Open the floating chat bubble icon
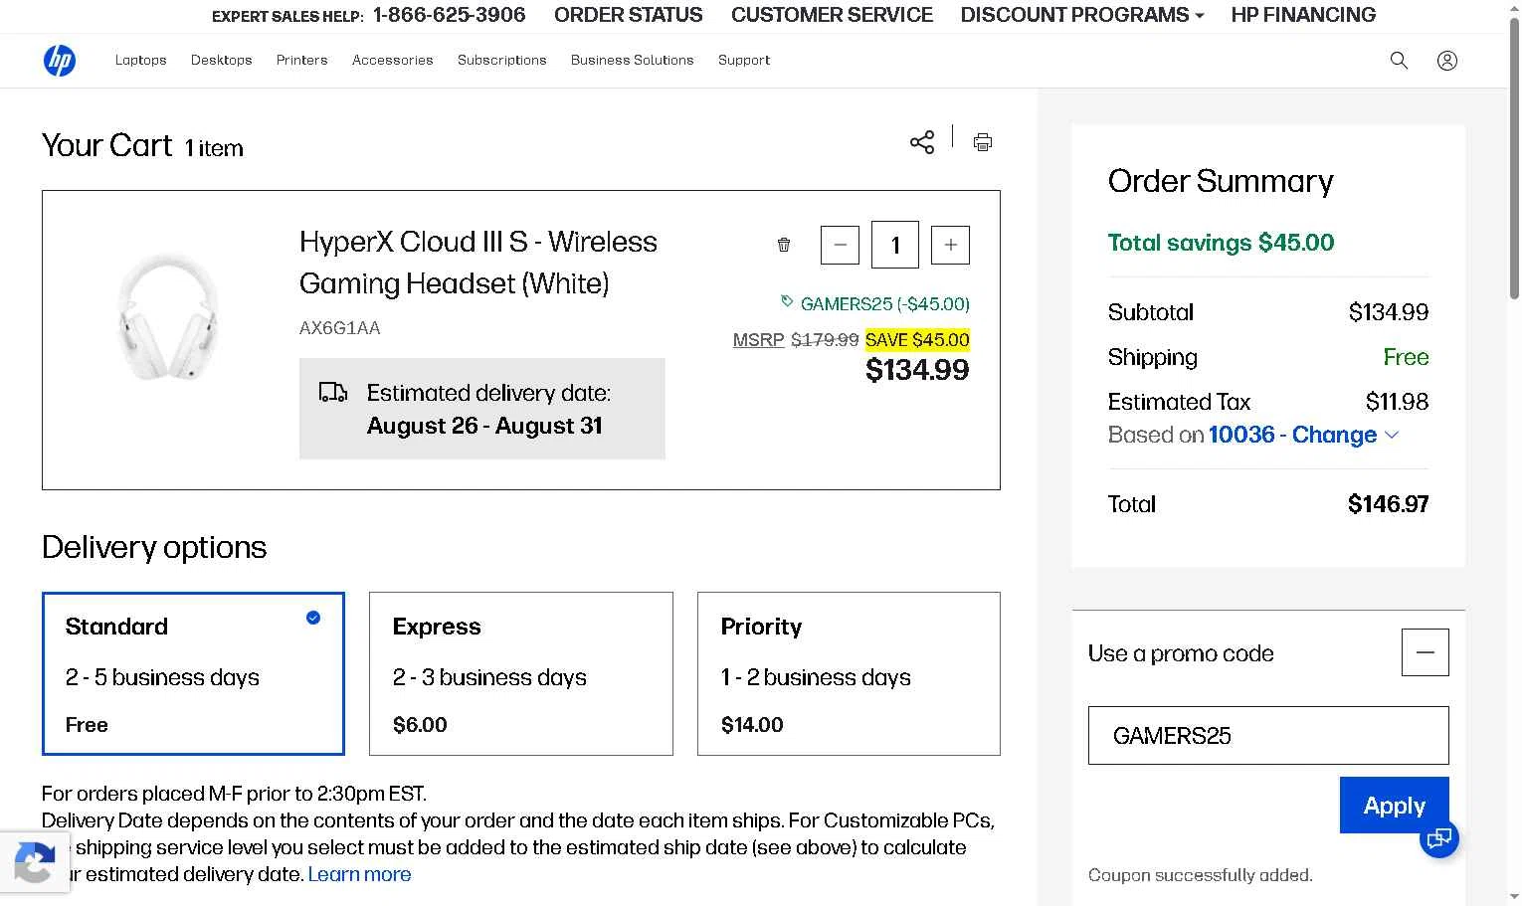 [1439, 838]
